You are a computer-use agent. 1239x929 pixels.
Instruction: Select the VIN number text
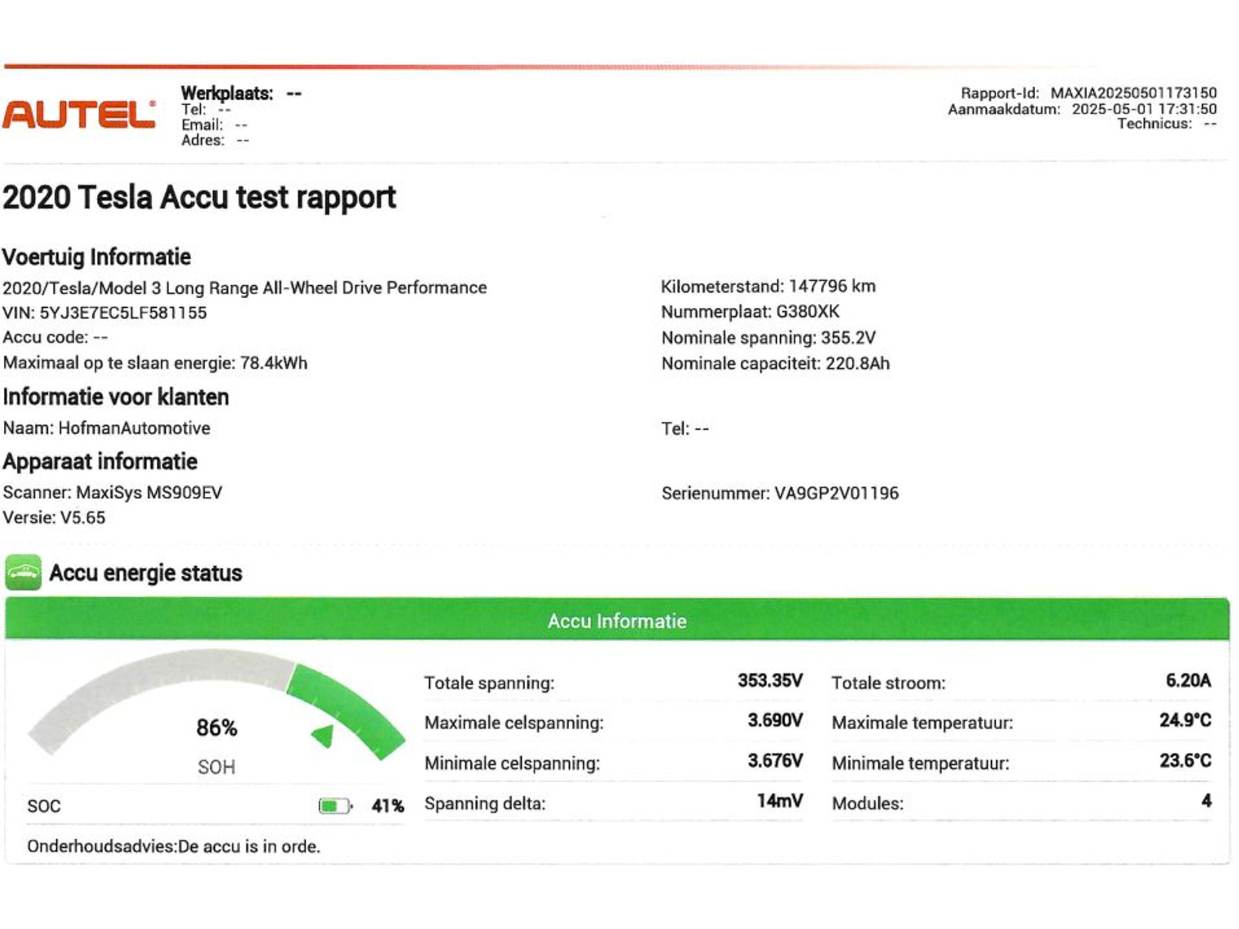coord(123,313)
